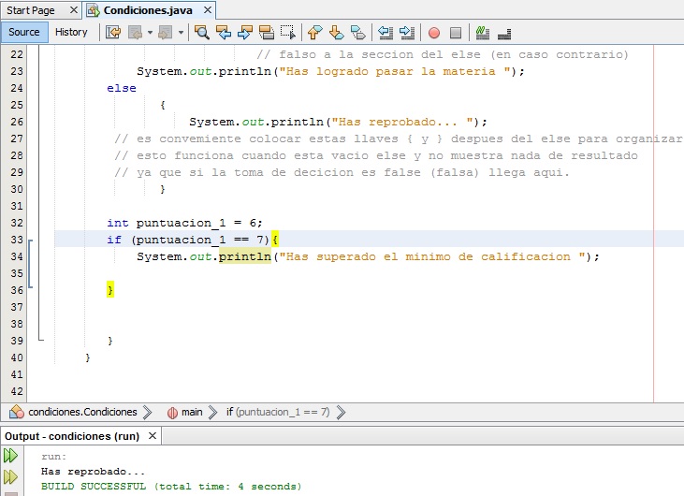Jump to Previous Bookmark icon
684x496 pixels.
(x=314, y=32)
